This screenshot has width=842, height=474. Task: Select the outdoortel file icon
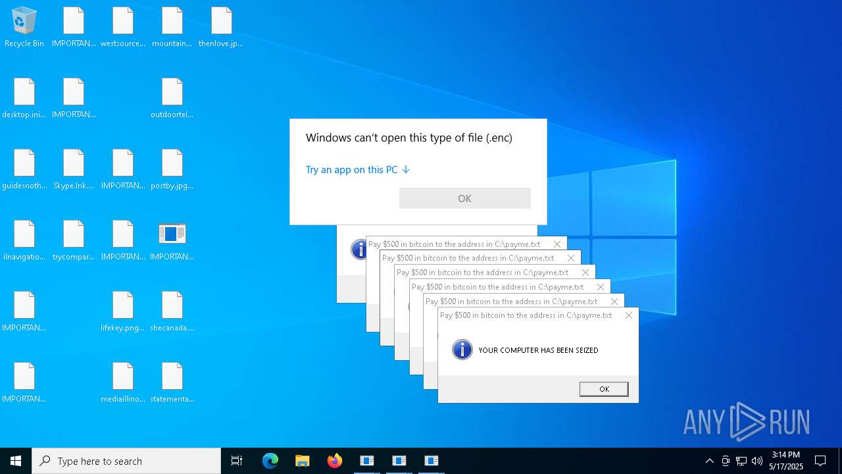tap(172, 98)
